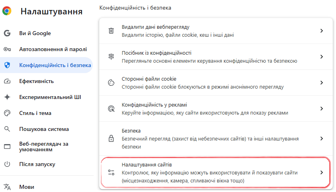Click the key icon for Автозаповнення й паролі
Screen dimensions: 336x192
click(x=7, y=49)
